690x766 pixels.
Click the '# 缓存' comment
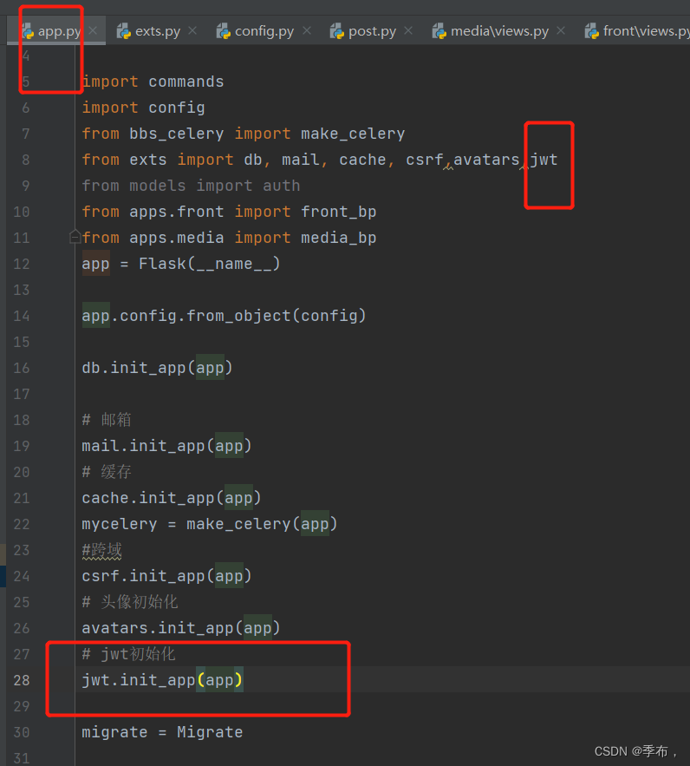(x=107, y=472)
